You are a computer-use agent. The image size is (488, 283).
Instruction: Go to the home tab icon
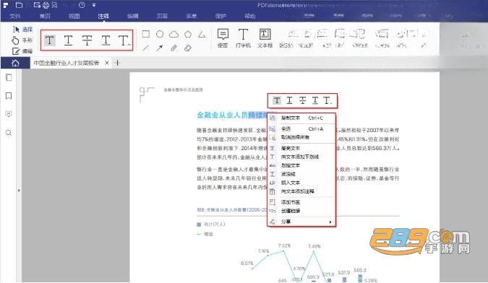click(15, 64)
